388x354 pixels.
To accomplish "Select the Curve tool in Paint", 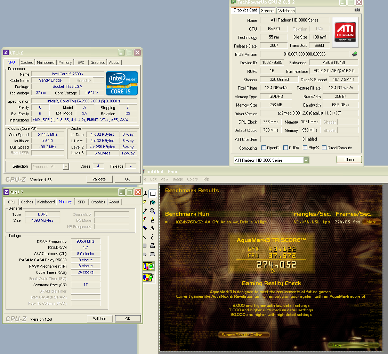I will click(153, 237).
